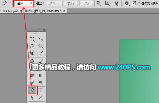Click the 蒙版 mask button
The height and width of the screenshot is (103, 159).
(x=71, y=4)
